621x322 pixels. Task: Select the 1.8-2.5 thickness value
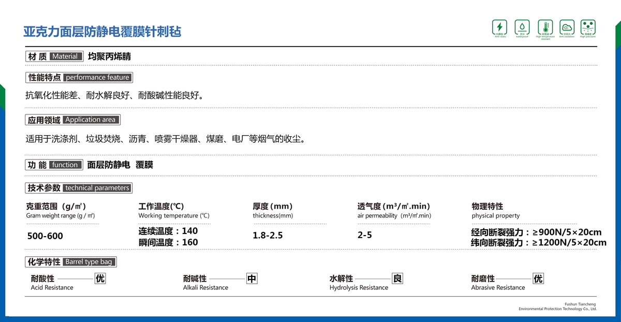tap(268, 236)
